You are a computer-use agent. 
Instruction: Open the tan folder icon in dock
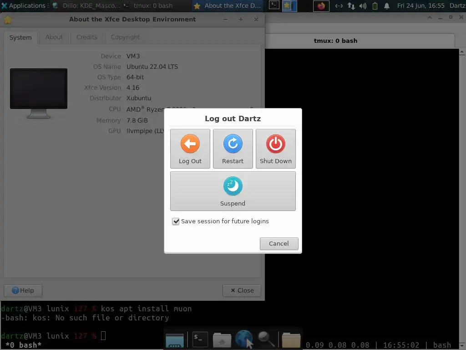(291, 340)
